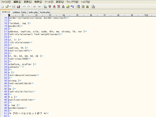Click the open file folder icon
Image resolution: width=156 pixels, height=117 pixels.
coord(7,6)
